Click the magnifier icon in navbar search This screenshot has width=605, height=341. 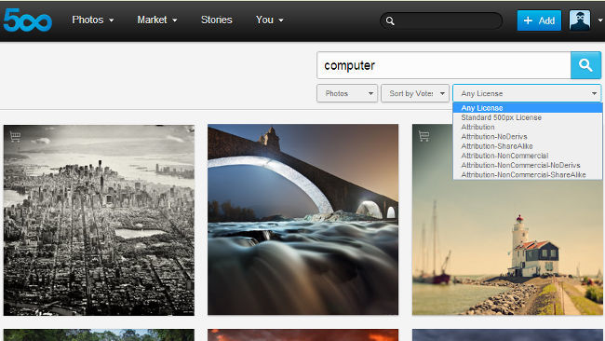[390, 20]
